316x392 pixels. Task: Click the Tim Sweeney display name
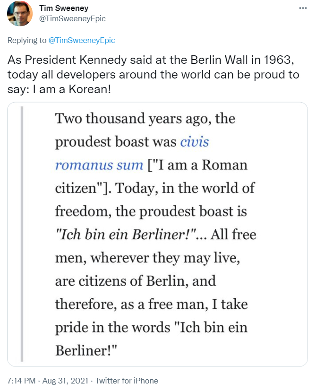coord(64,9)
